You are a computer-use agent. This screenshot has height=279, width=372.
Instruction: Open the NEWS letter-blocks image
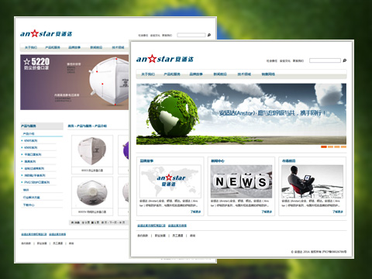tap(241, 181)
